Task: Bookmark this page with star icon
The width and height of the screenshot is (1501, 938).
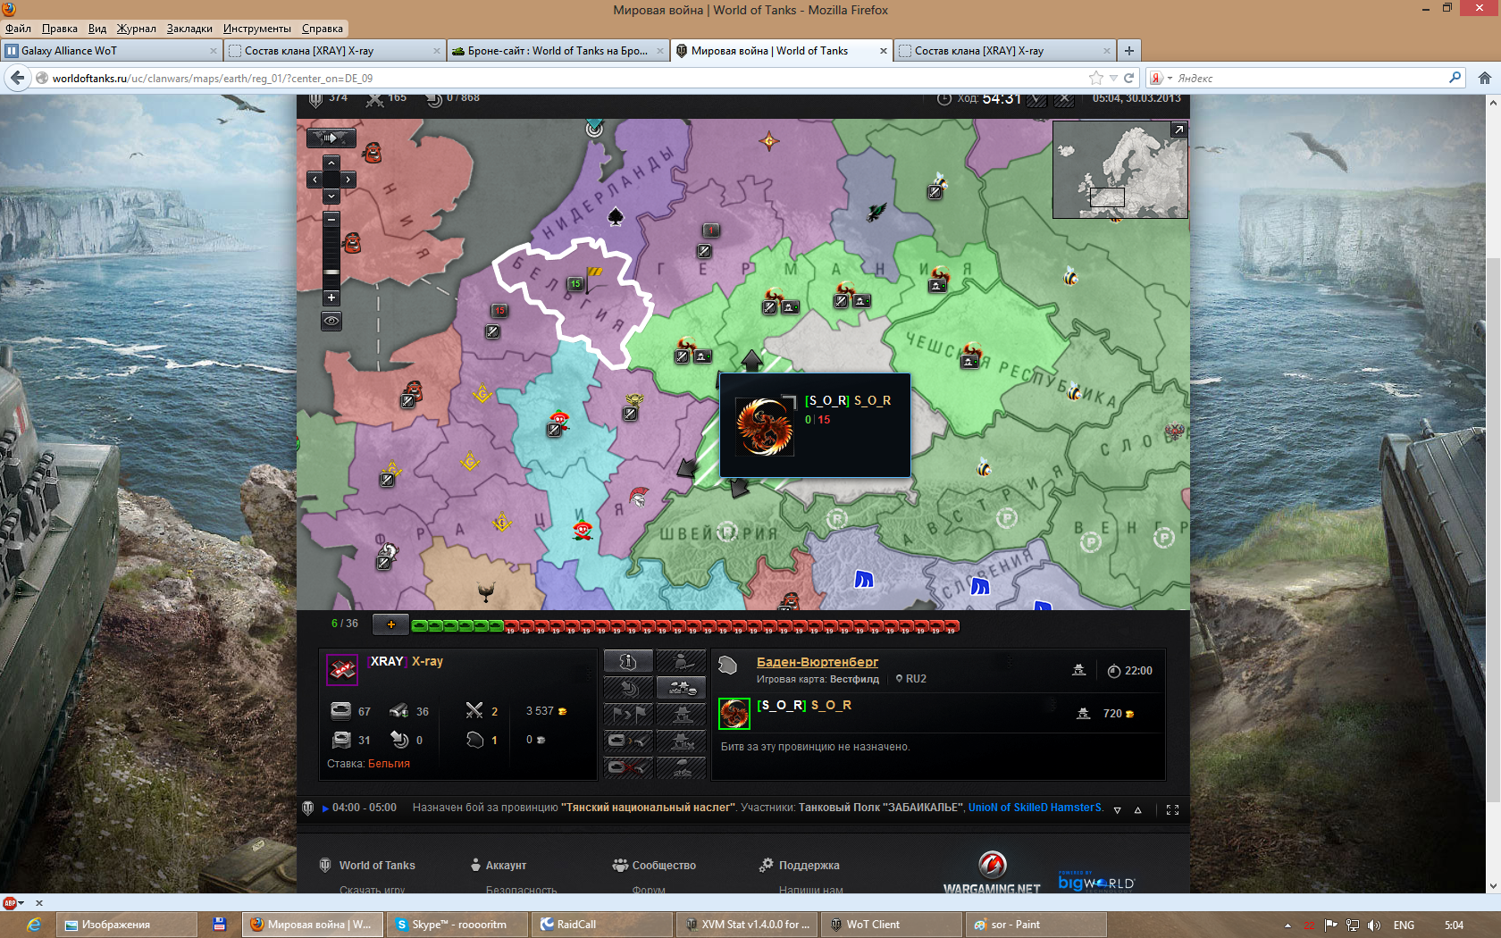Action: [x=1096, y=78]
